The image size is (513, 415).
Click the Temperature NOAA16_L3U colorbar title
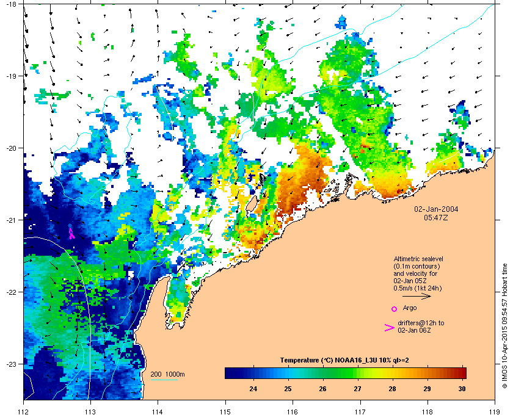point(344,361)
